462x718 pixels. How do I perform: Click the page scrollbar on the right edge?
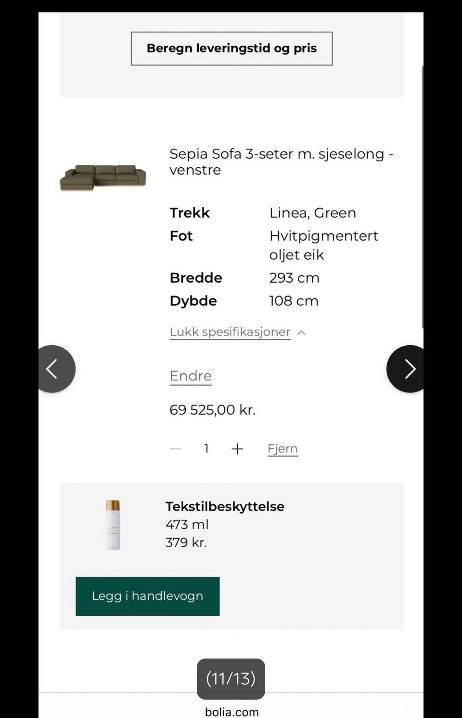pos(422,197)
